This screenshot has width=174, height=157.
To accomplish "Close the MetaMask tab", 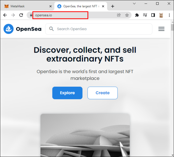I will [x=50, y=6].
